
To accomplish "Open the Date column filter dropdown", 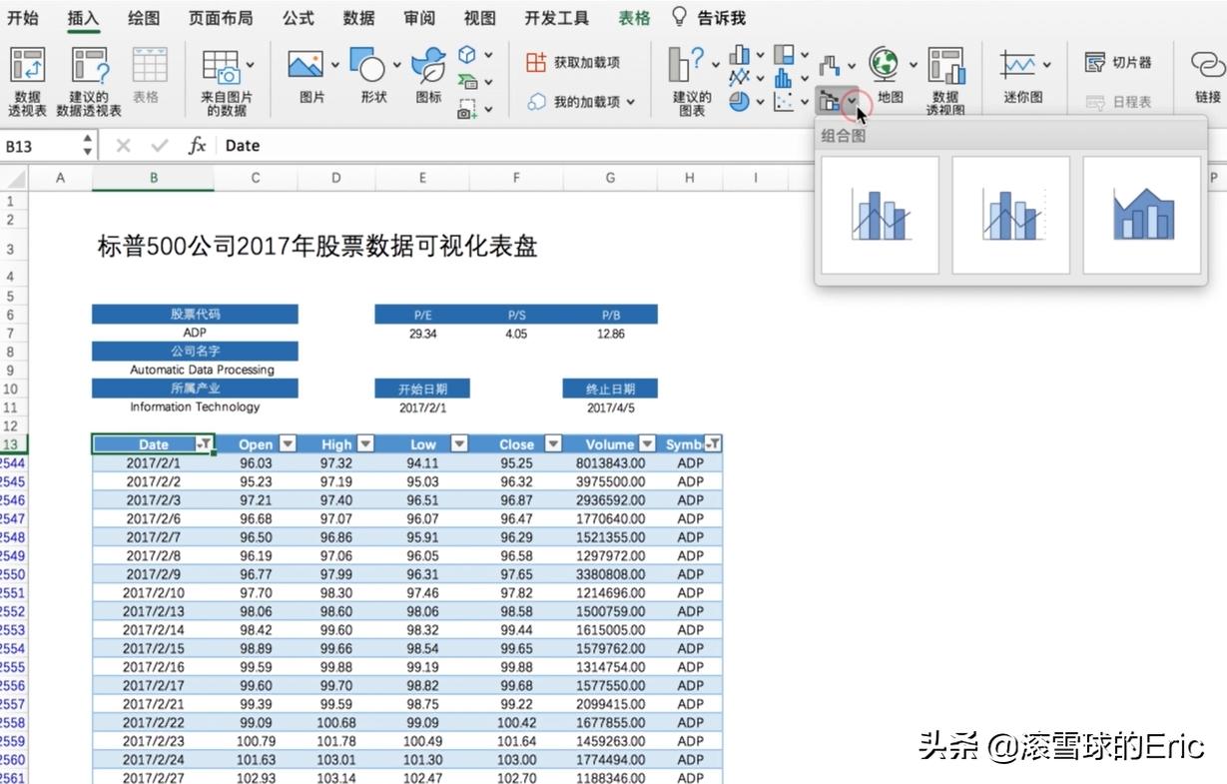I will [x=207, y=442].
